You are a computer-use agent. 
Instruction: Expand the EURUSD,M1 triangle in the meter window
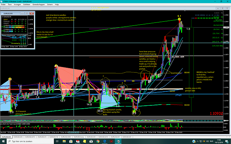(2, 17)
